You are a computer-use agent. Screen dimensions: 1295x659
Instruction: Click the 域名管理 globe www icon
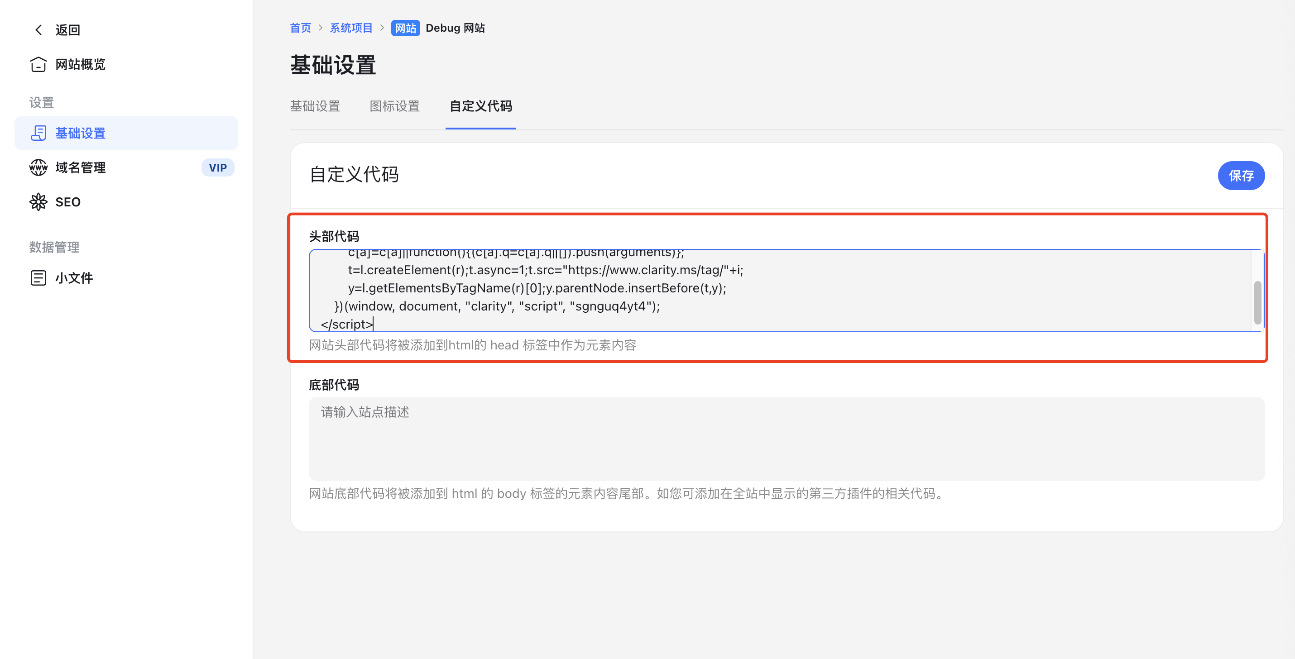(38, 167)
